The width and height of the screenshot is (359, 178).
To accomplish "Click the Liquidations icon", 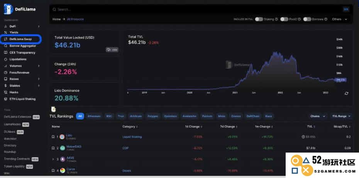I will [x=5, y=59].
